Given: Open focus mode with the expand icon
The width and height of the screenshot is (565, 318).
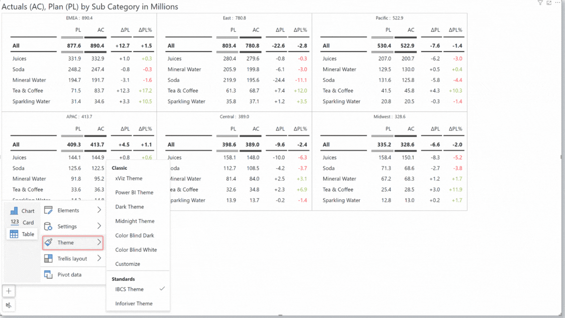Looking at the screenshot, I should (x=549, y=3).
